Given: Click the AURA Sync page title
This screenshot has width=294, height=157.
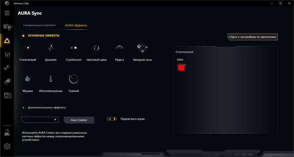Looking at the screenshot, I should point(30,13).
